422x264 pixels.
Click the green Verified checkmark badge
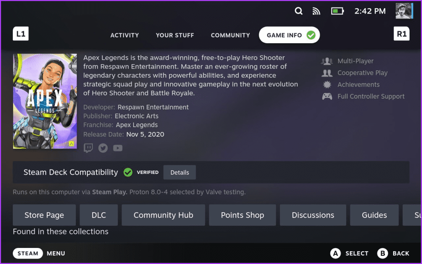coord(128,172)
